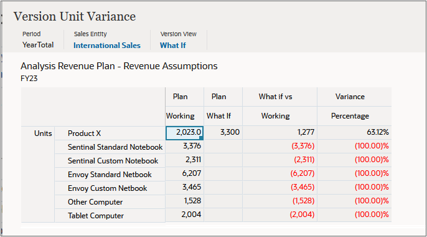
Task: Click the 63.12% variance percentage cell
Action: [x=354, y=133]
